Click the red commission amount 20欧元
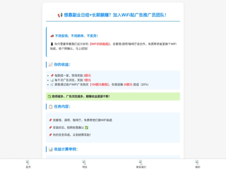The height and width of the screenshot is (170, 226). [x=128, y=84]
